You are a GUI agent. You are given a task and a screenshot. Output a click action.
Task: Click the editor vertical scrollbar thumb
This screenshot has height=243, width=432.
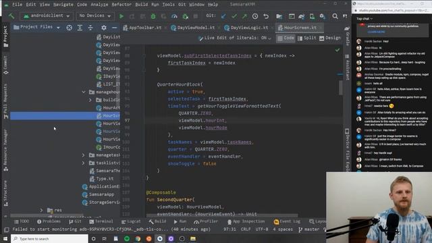pos(341,87)
